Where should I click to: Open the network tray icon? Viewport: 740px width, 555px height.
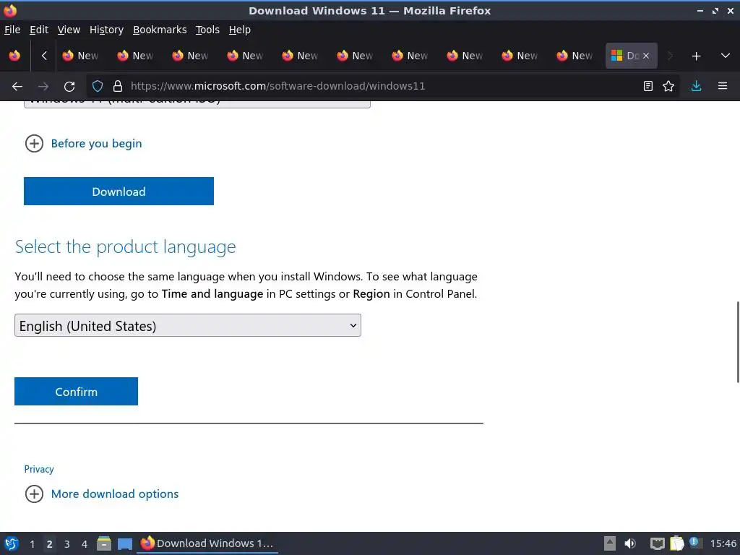pyautogui.click(x=657, y=543)
